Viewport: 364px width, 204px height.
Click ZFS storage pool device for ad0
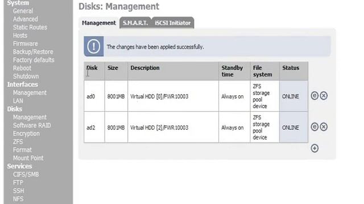click(261, 96)
